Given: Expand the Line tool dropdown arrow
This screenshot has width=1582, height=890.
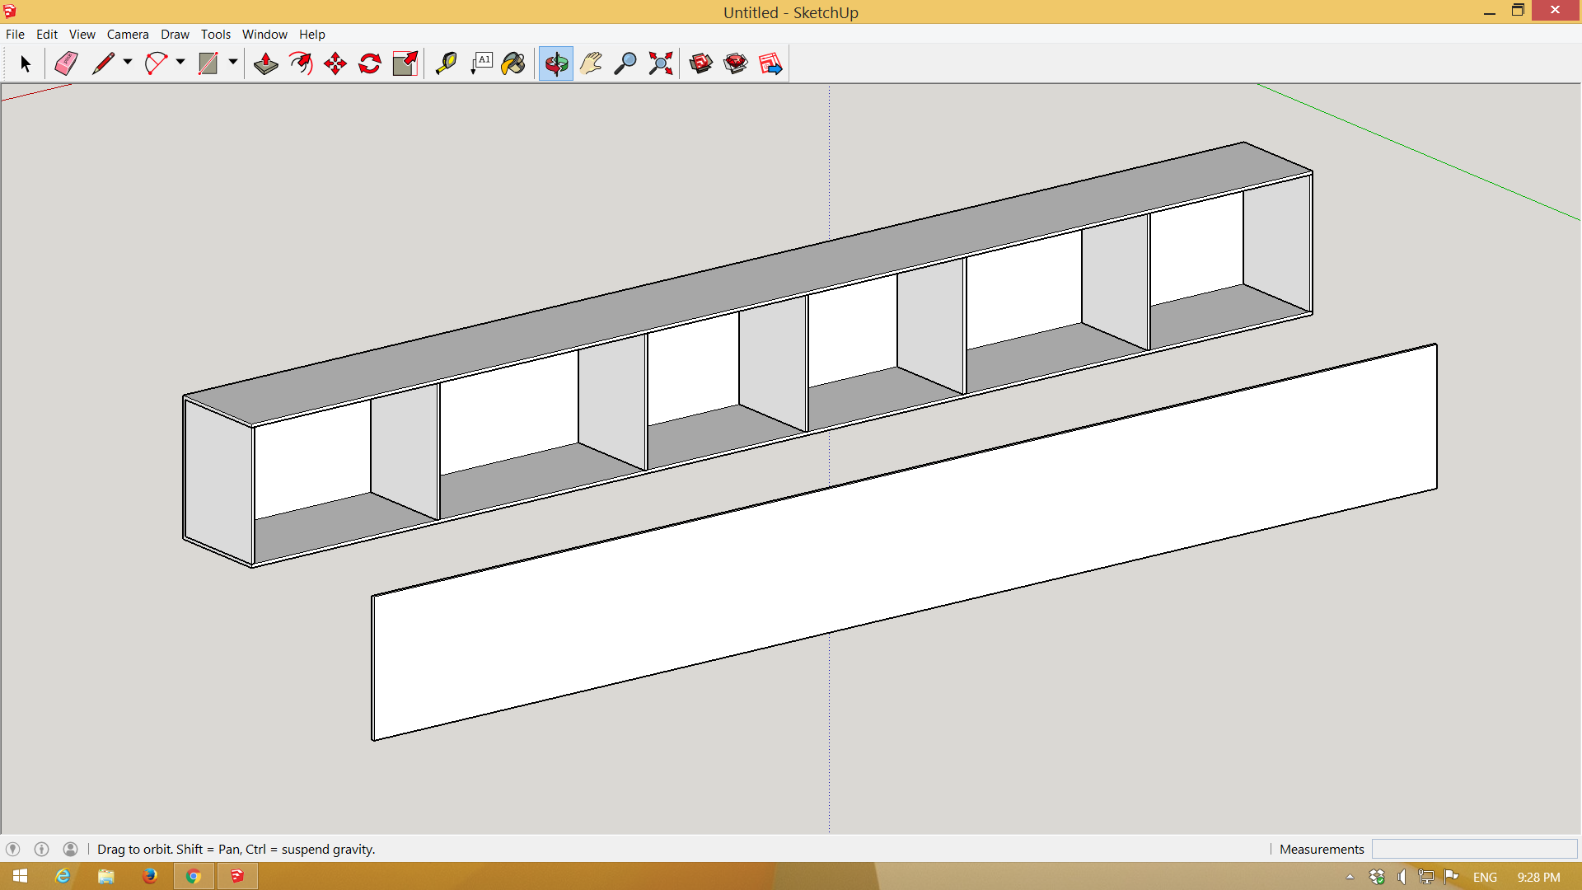Looking at the screenshot, I should click(128, 62).
